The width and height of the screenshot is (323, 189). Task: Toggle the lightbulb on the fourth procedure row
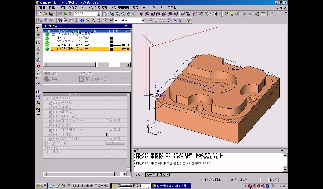(x=77, y=45)
